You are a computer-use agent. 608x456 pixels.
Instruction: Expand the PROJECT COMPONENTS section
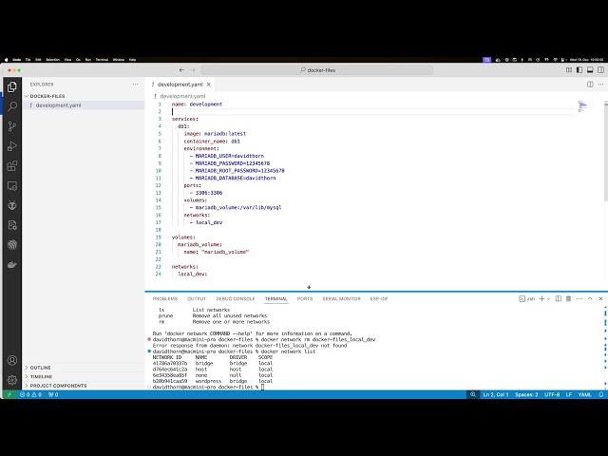pos(83,386)
